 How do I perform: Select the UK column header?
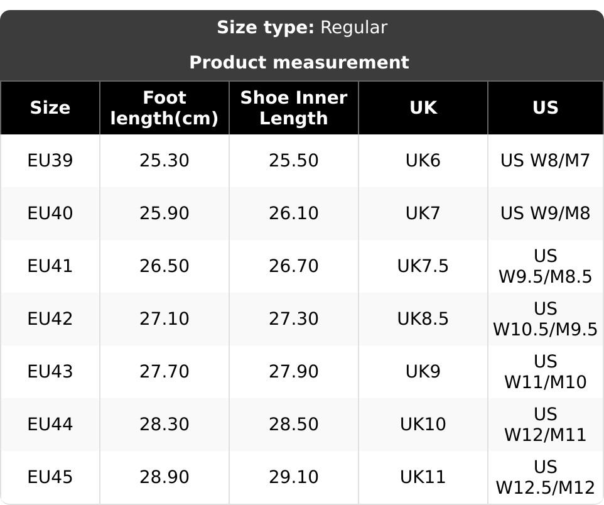[423, 107]
